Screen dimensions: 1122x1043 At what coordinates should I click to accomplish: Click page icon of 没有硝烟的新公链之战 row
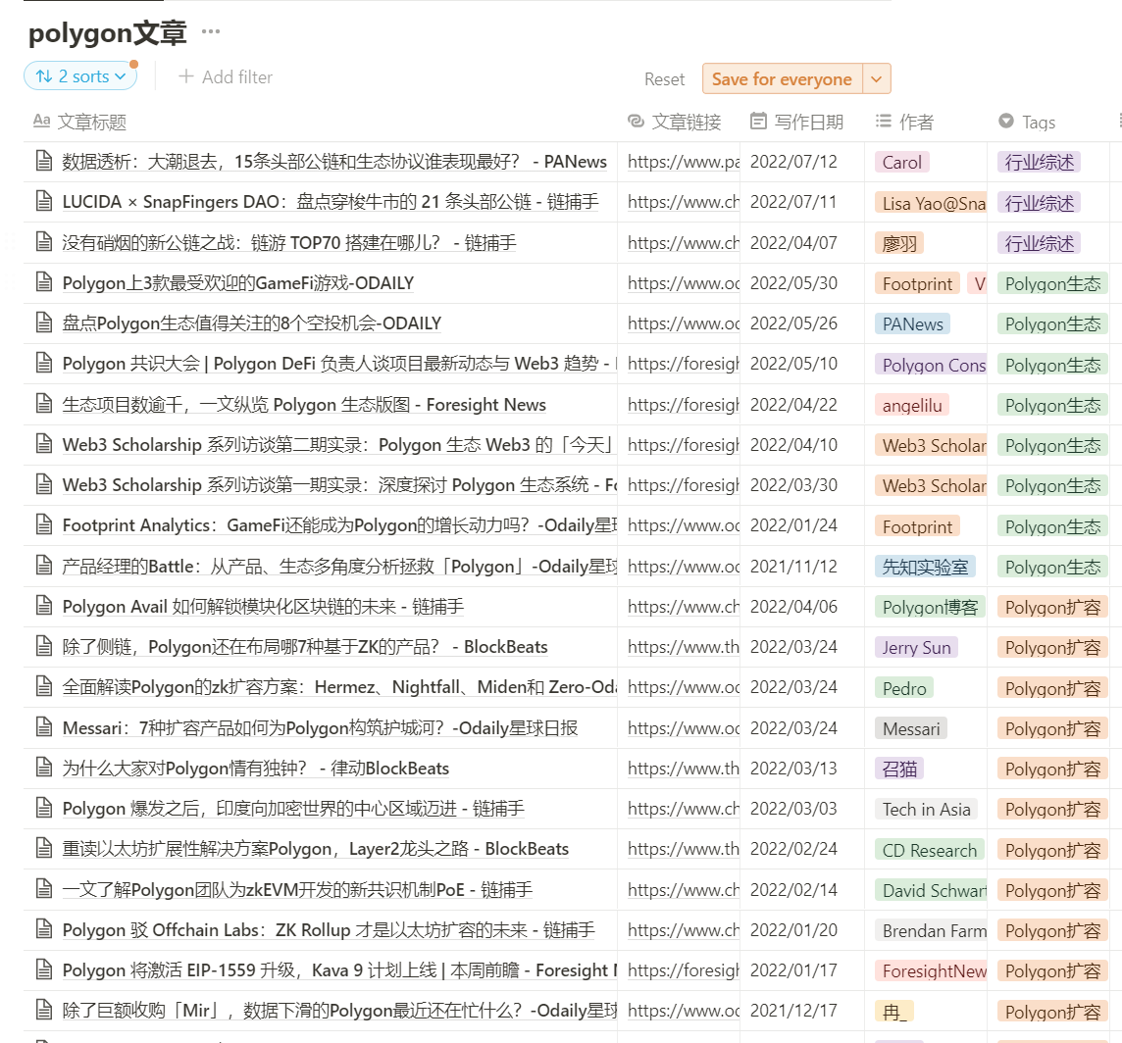pyautogui.click(x=44, y=242)
